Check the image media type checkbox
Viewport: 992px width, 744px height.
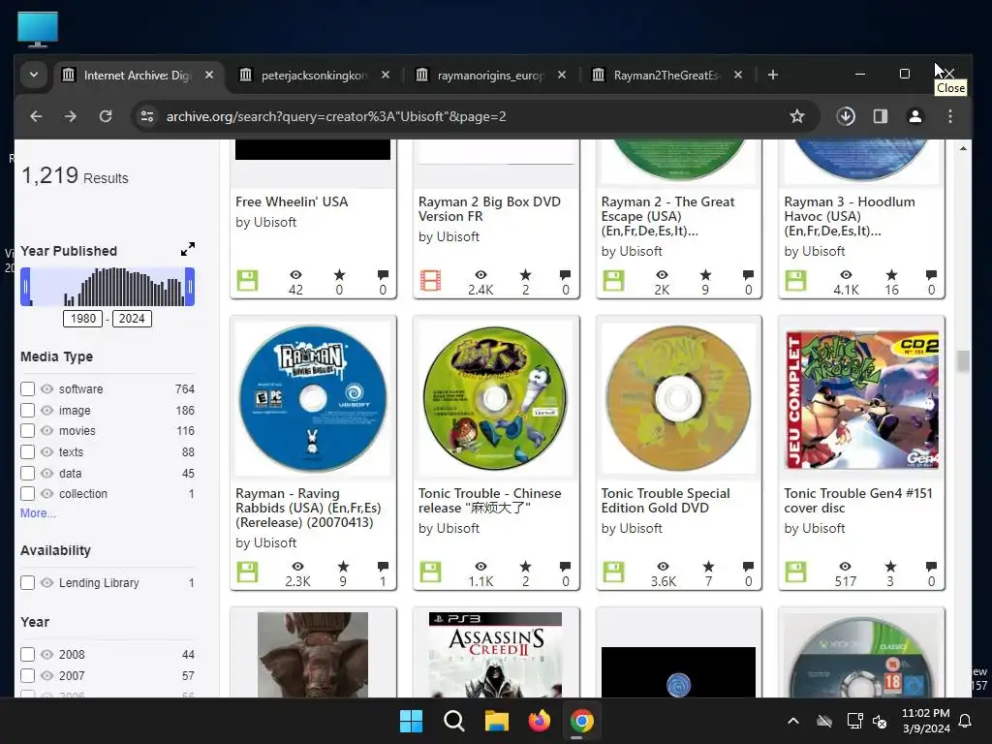click(x=27, y=410)
